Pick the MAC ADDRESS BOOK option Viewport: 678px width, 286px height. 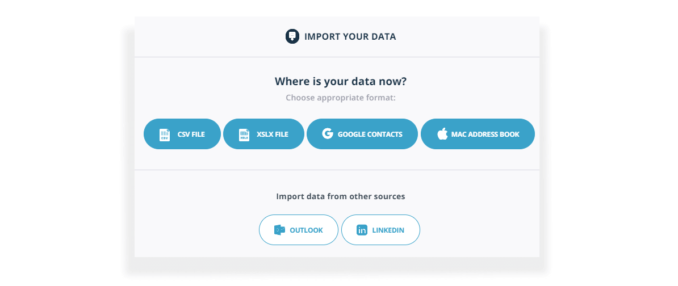(478, 134)
